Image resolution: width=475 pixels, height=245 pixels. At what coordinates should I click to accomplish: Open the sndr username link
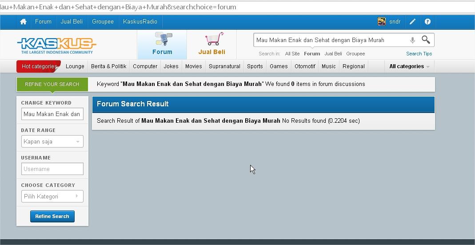click(x=395, y=22)
